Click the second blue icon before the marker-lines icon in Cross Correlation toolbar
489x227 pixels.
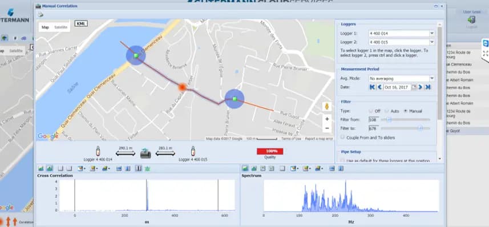pos(128,168)
